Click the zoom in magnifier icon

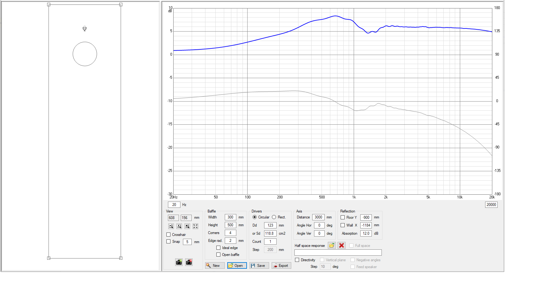187,226
